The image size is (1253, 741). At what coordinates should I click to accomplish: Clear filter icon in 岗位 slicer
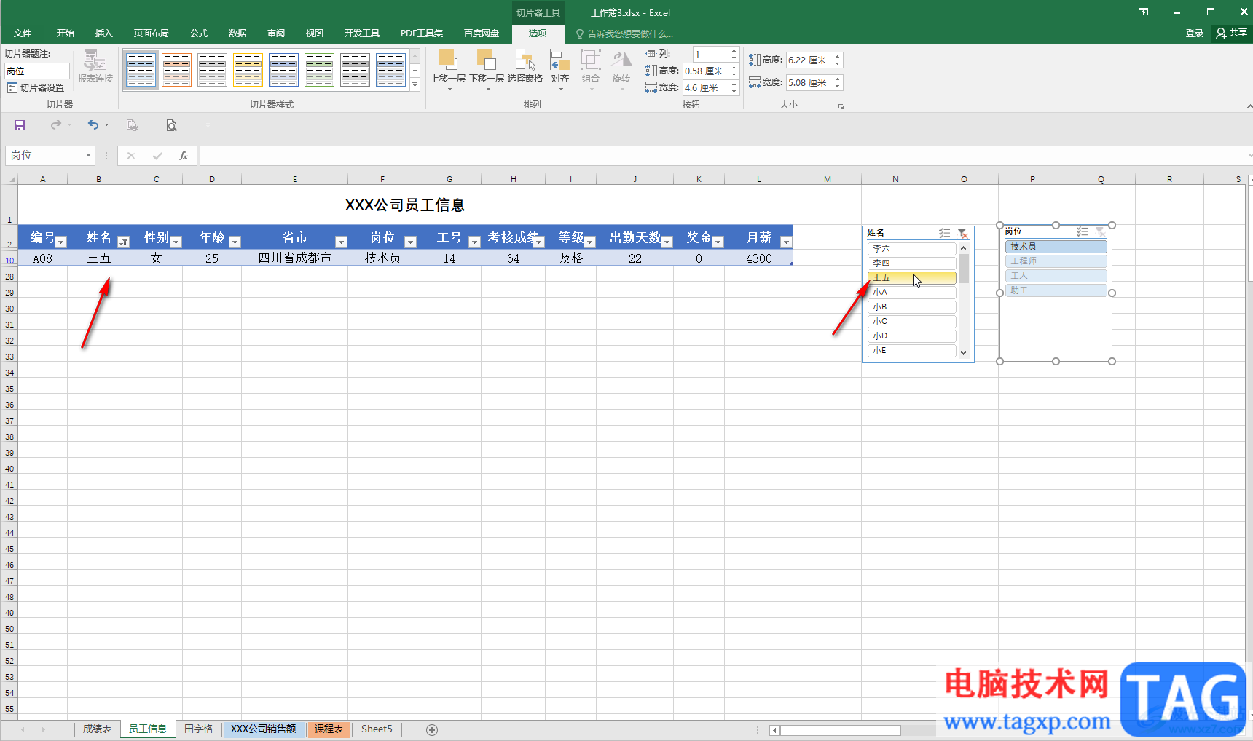pyautogui.click(x=1100, y=231)
